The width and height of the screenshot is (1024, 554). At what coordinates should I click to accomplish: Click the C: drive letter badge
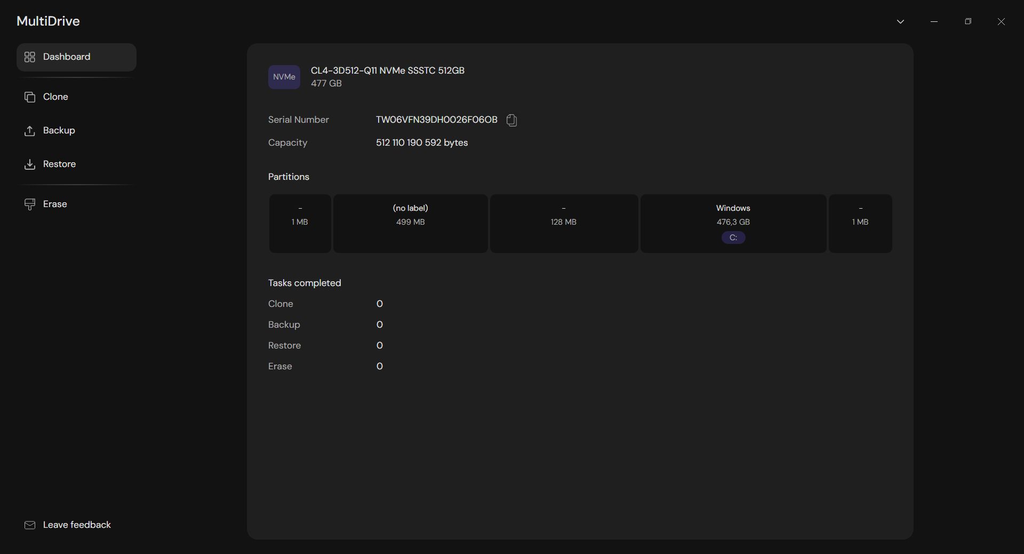pyautogui.click(x=733, y=238)
